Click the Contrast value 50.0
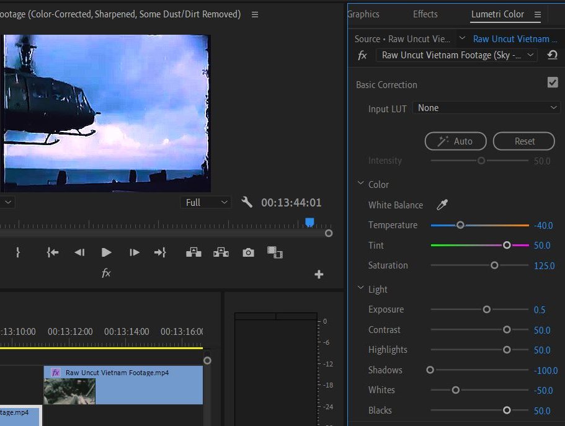This screenshot has height=426, width=565. tap(542, 330)
